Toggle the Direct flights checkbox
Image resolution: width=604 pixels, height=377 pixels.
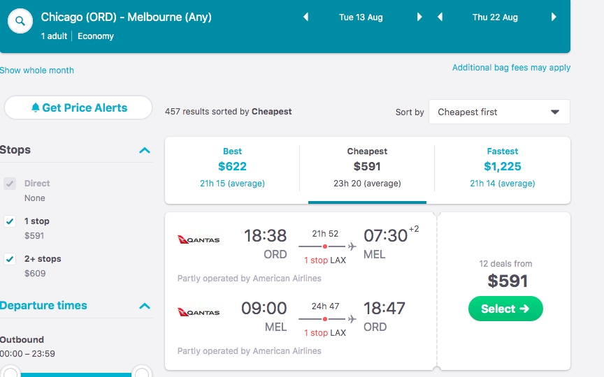point(10,184)
